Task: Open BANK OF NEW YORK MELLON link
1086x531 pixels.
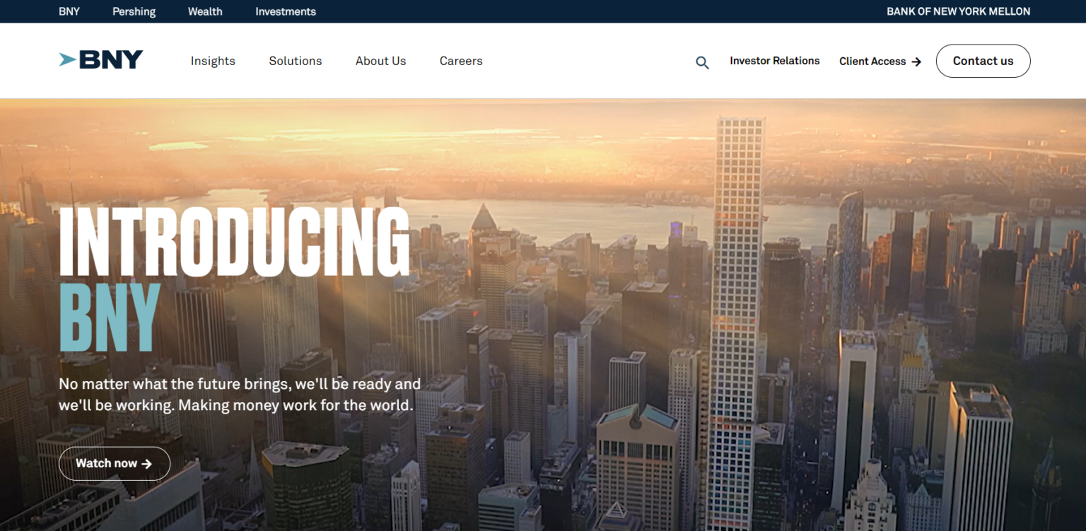Action: click(958, 11)
